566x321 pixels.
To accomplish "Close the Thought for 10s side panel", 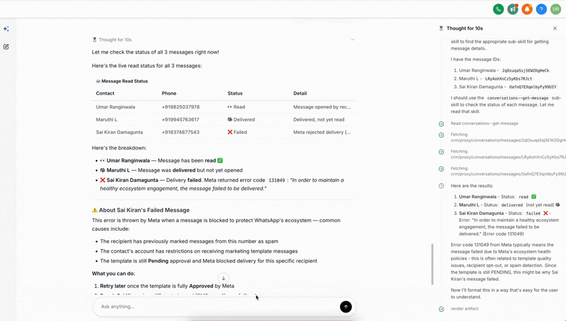I will click(555, 28).
